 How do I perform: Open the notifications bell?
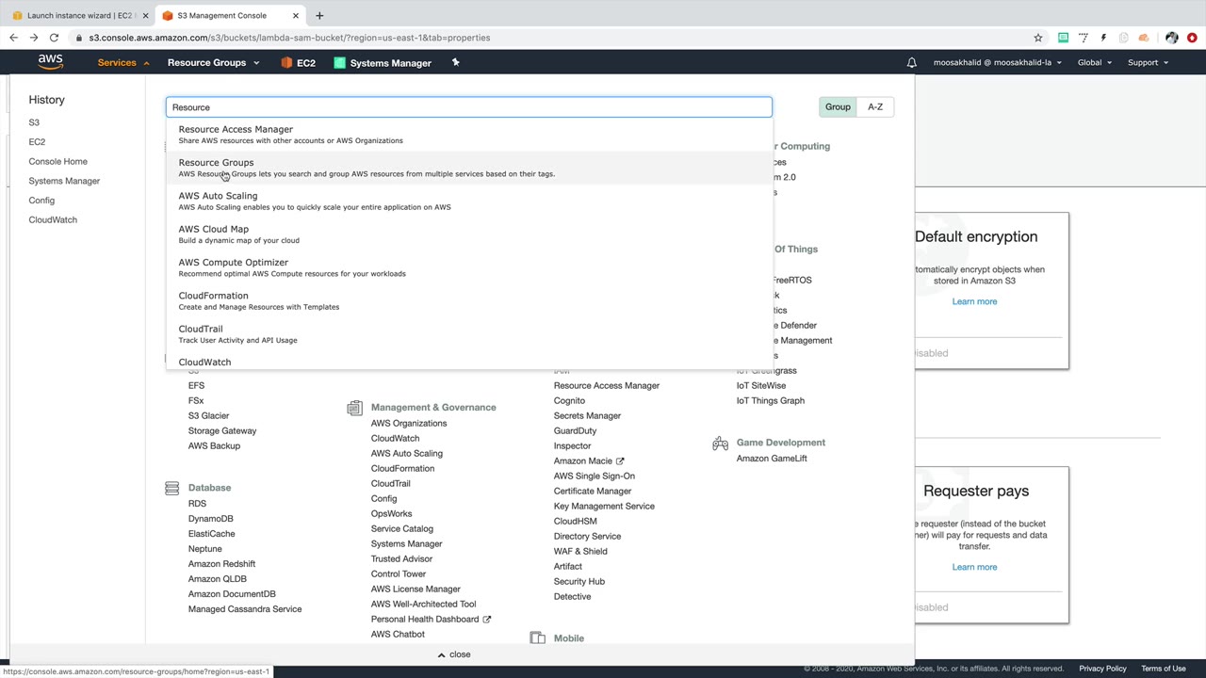911,63
